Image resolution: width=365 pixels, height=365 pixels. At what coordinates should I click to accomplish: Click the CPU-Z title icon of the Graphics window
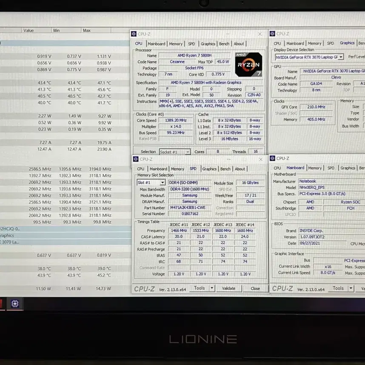click(272, 34)
